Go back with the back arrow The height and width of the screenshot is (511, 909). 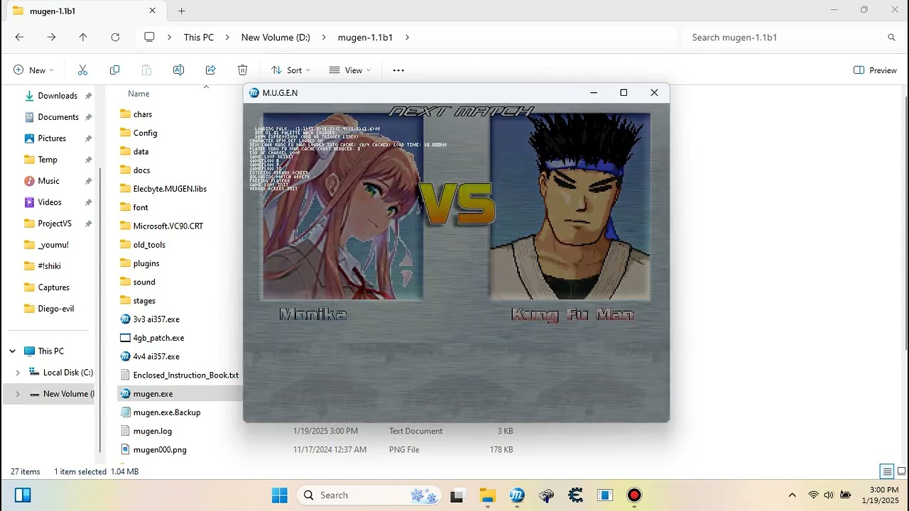pos(19,37)
